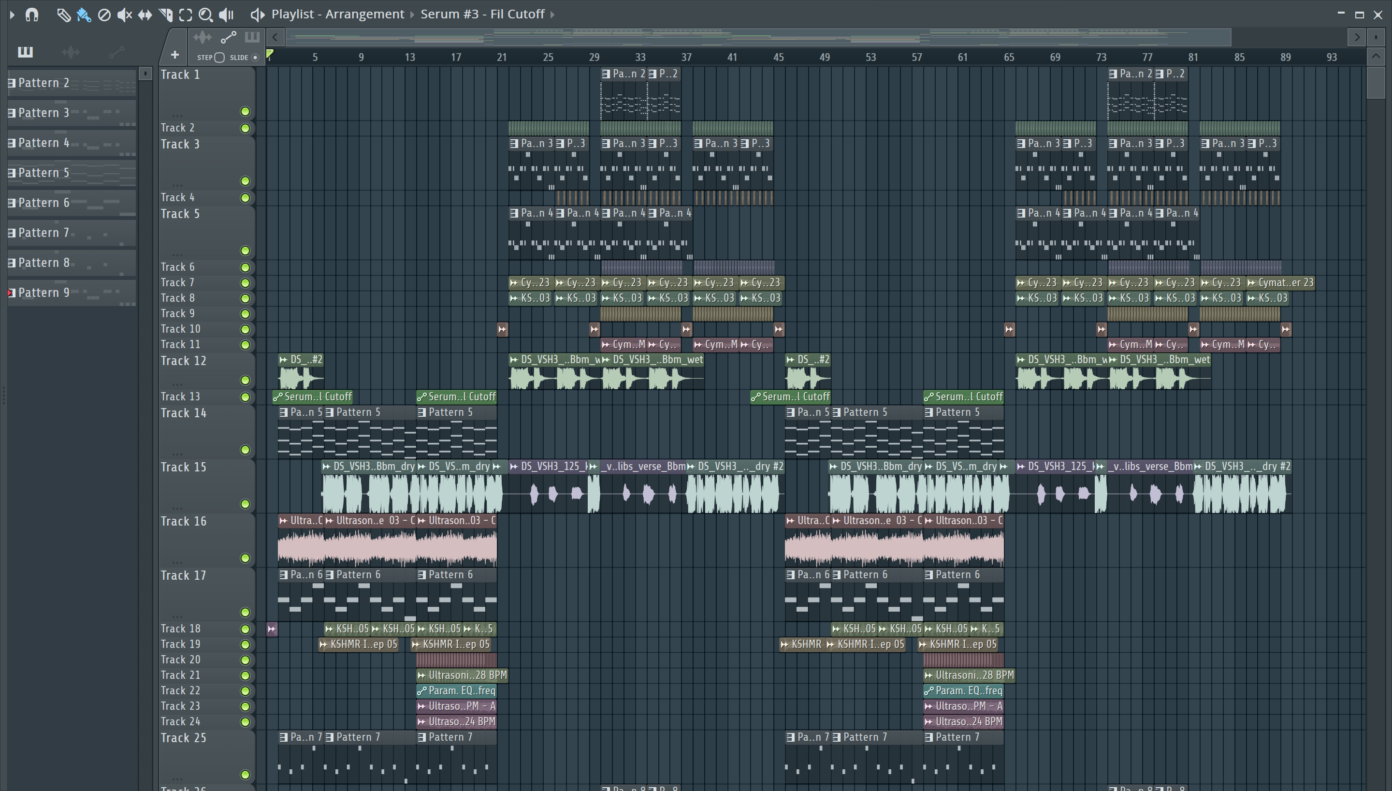This screenshot has width=1392, height=791.
Task: Mute Track 5 with green light
Action: point(246,250)
